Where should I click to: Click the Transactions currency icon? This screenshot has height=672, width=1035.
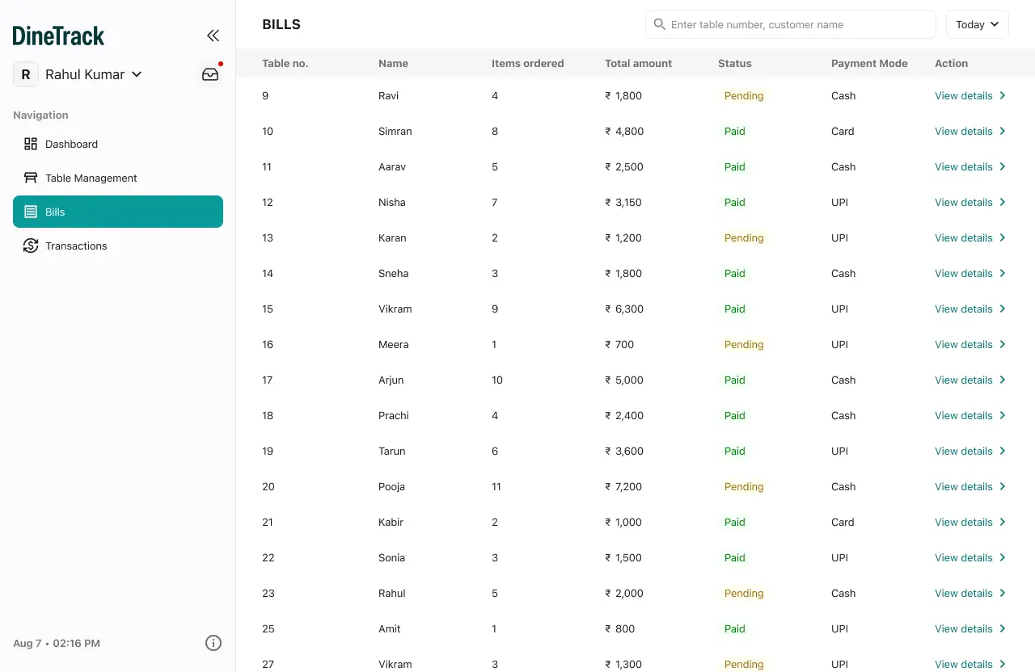31,246
